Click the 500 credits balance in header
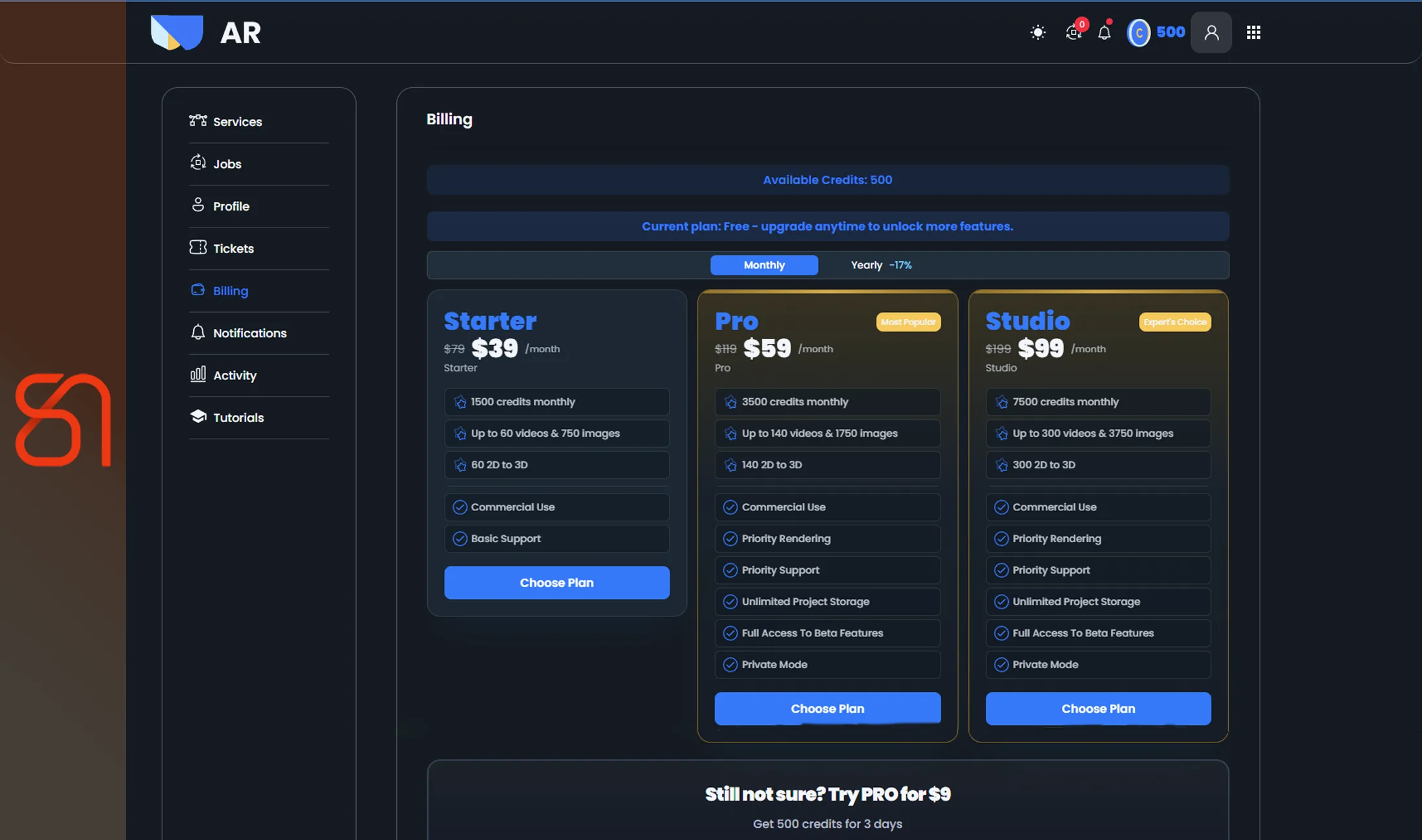 [x=1171, y=32]
